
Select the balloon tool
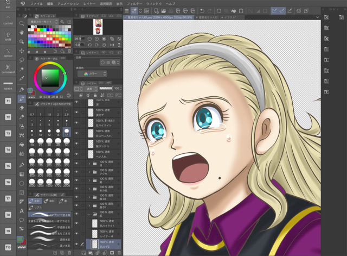coord(22,220)
